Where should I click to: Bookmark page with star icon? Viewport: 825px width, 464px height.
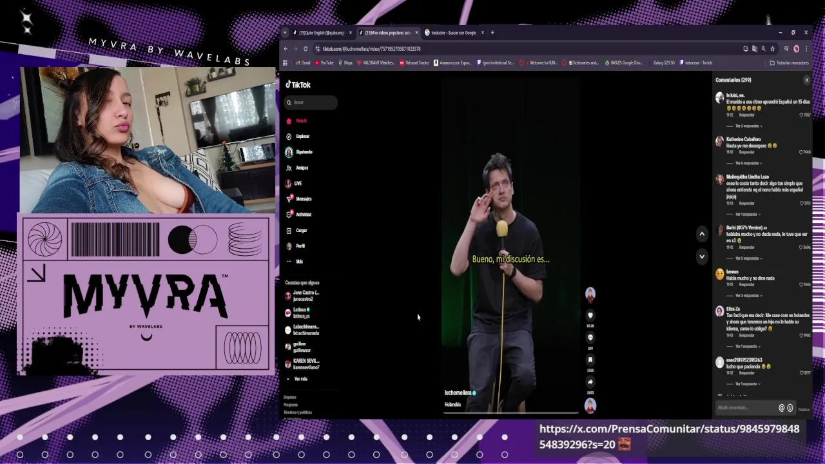772,49
